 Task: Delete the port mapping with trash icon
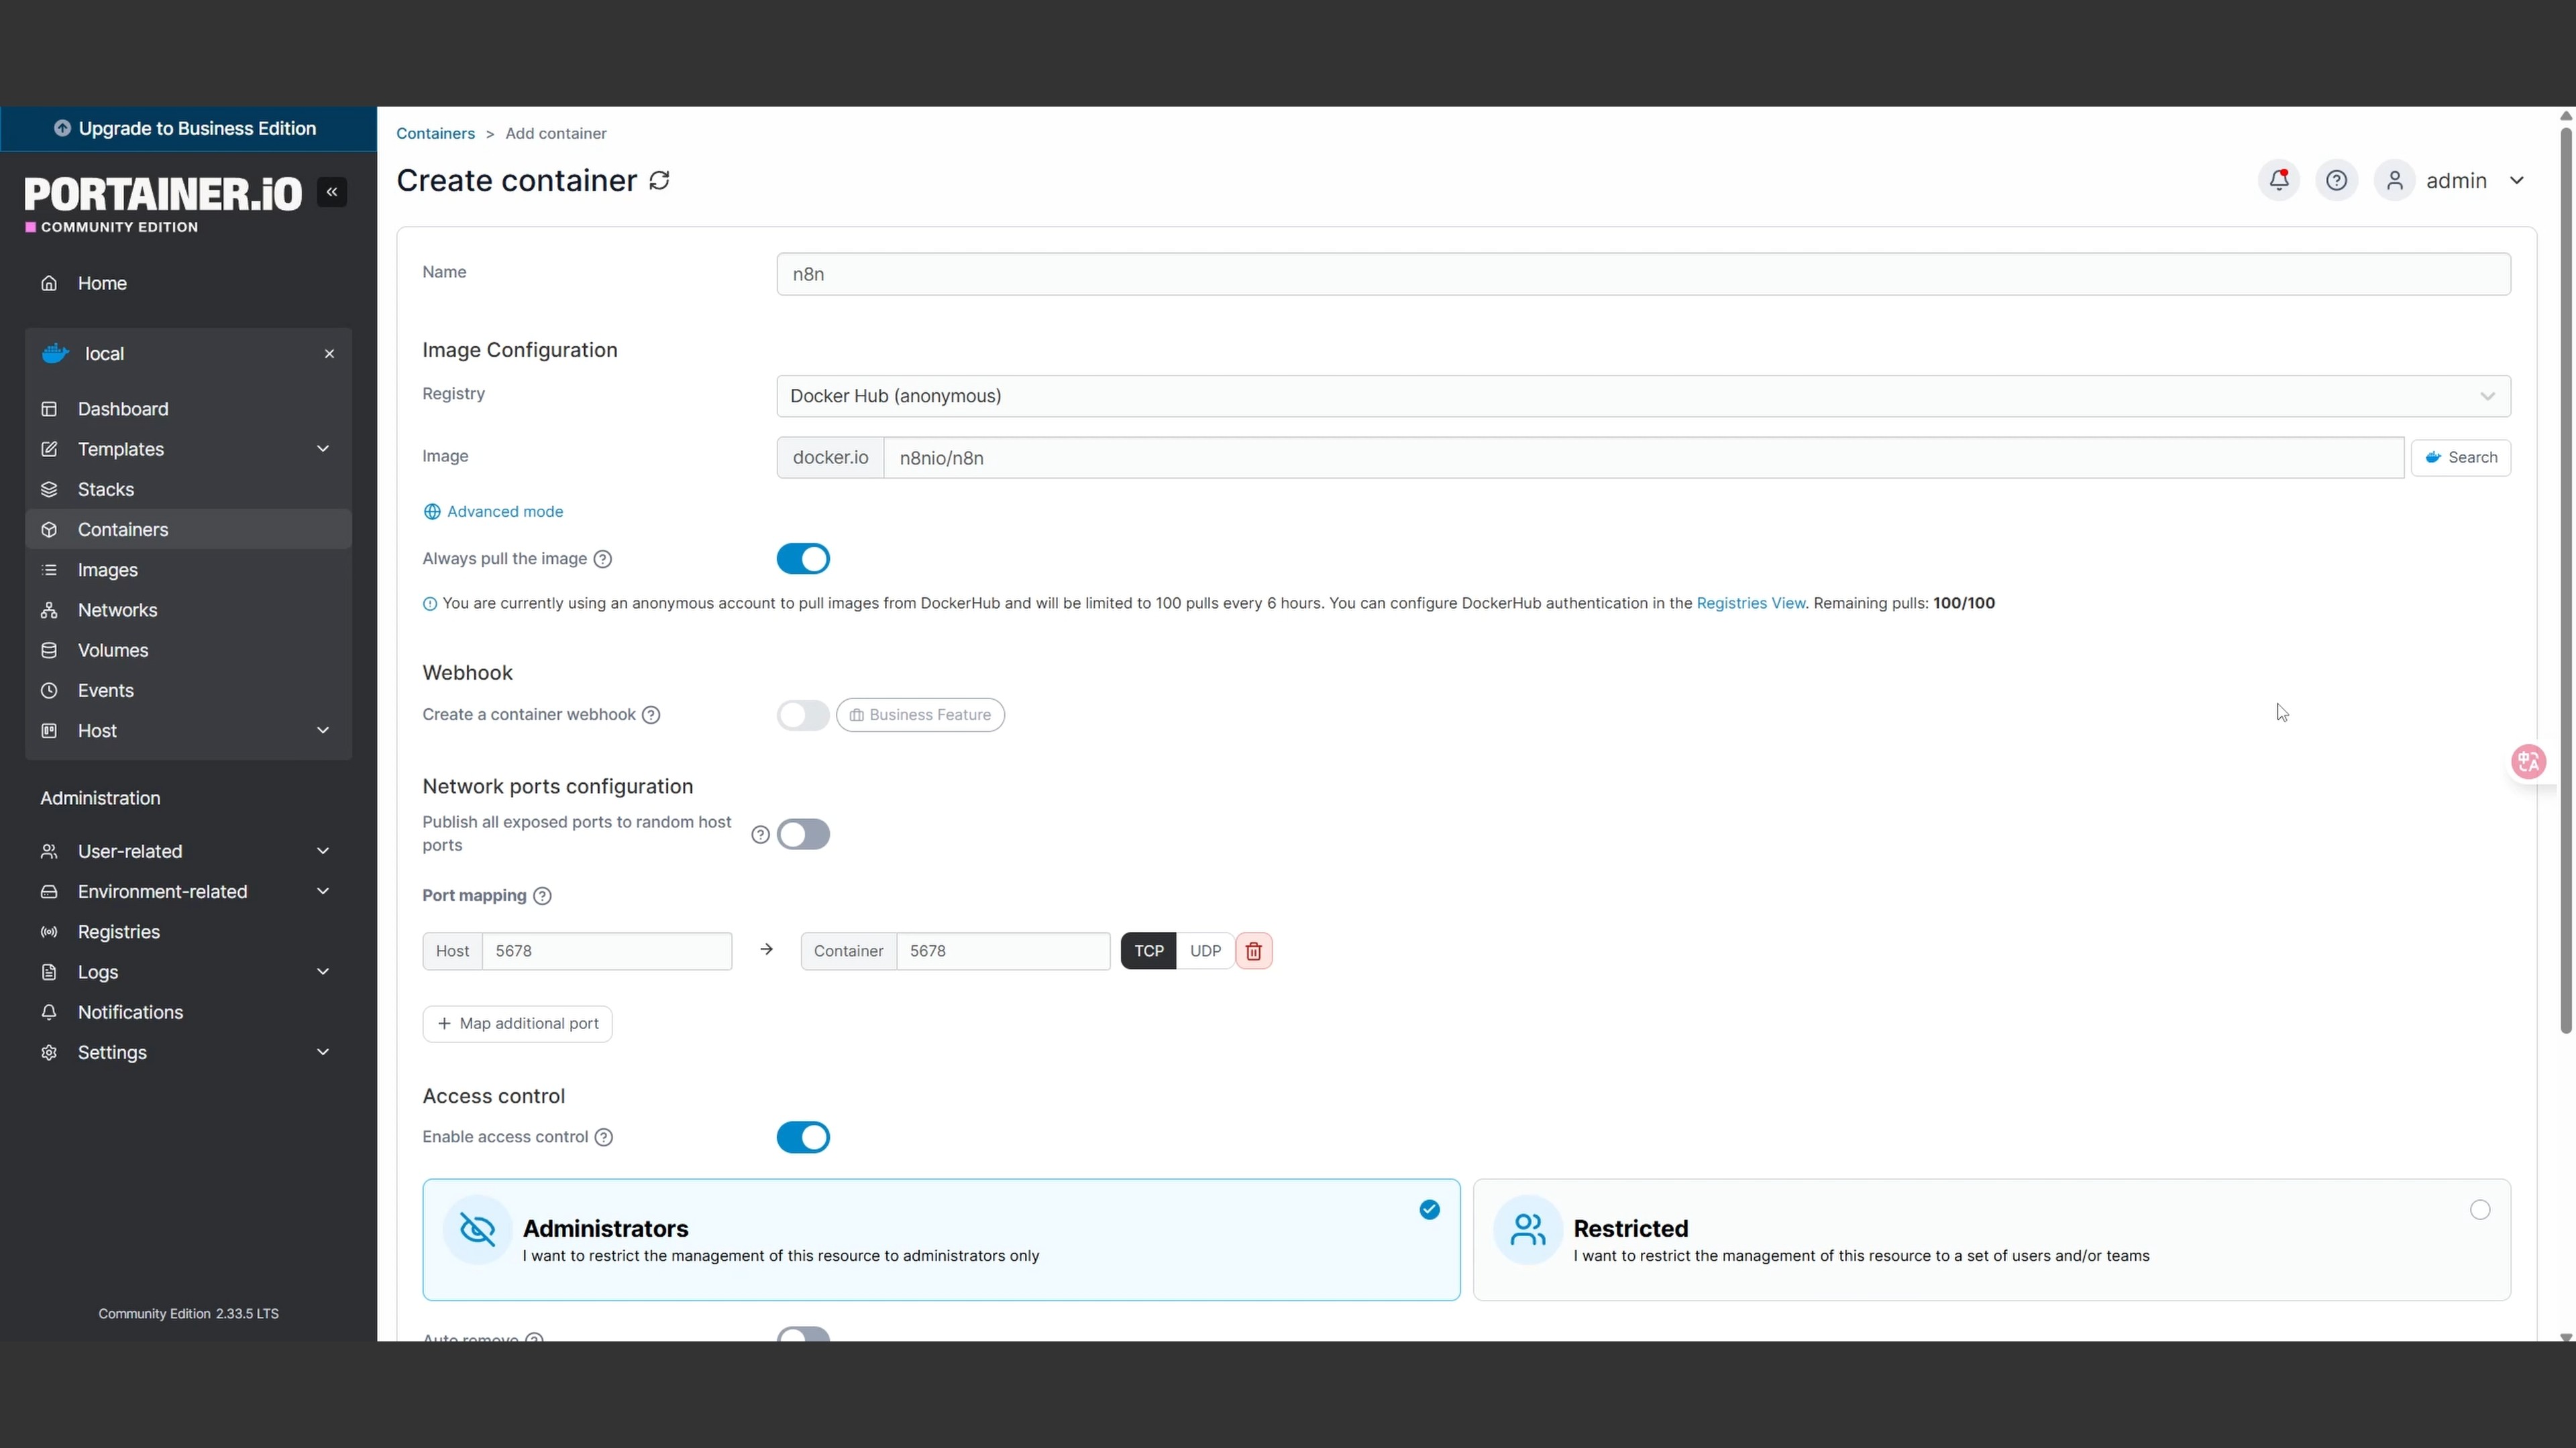(1253, 951)
